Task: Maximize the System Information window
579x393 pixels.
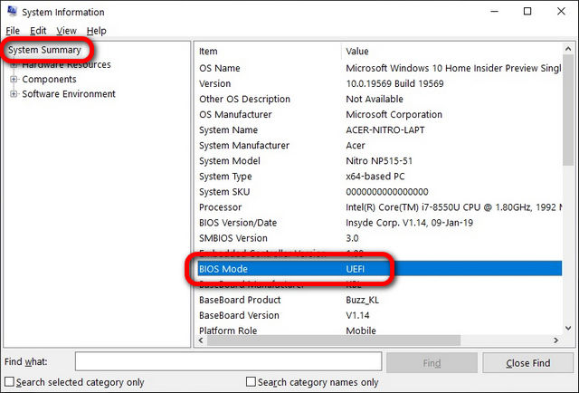Action: click(527, 12)
